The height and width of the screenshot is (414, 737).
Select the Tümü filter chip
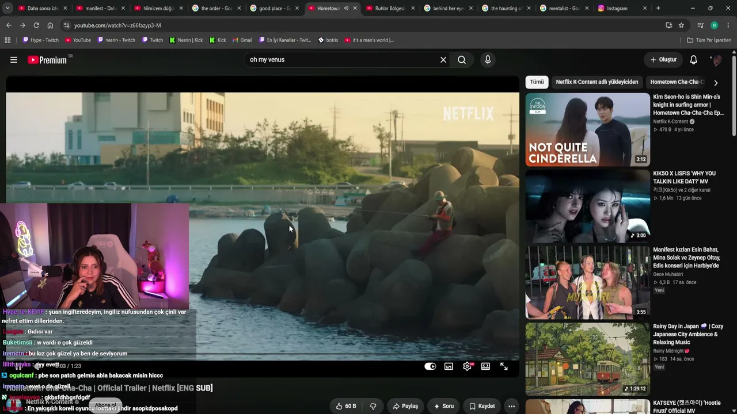[537, 82]
